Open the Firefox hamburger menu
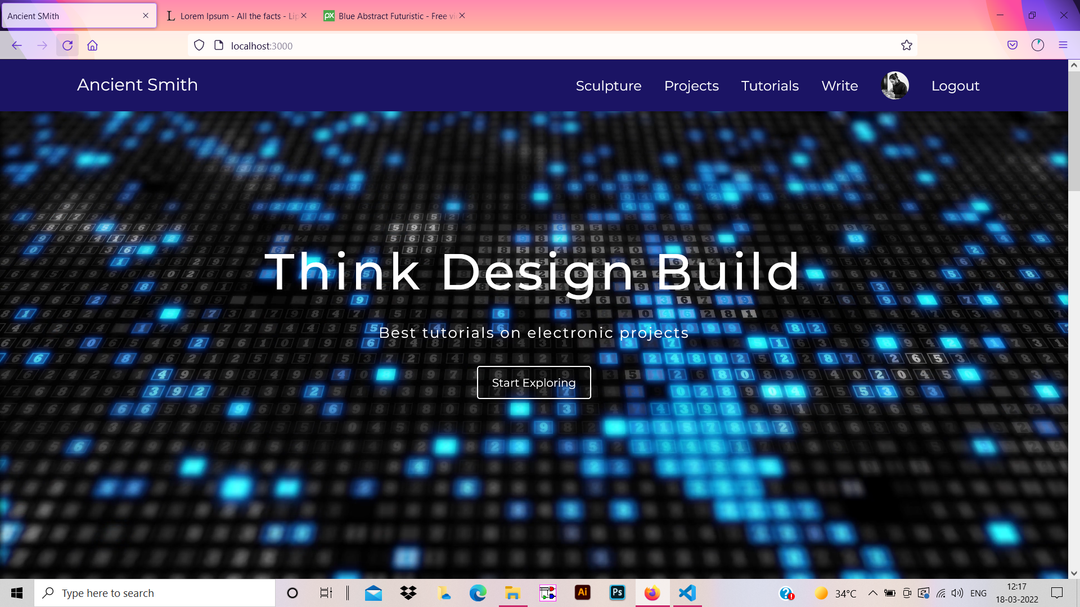This screenshot has width=1080, height=607. tap(1063, 46)
